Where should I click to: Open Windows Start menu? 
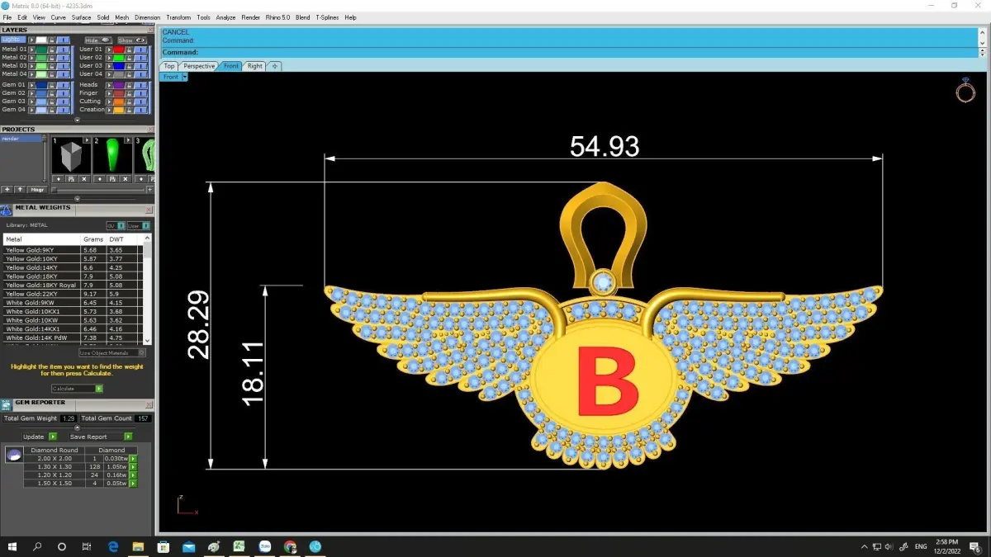12,546
